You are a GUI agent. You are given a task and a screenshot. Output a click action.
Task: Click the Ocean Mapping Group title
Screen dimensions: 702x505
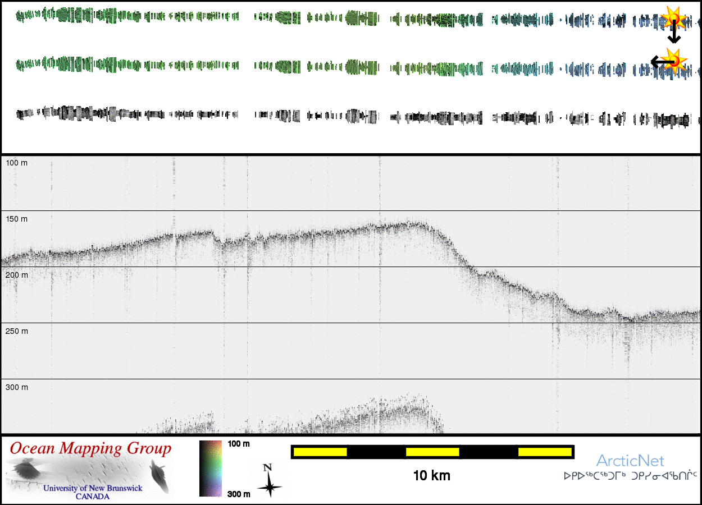90,449
